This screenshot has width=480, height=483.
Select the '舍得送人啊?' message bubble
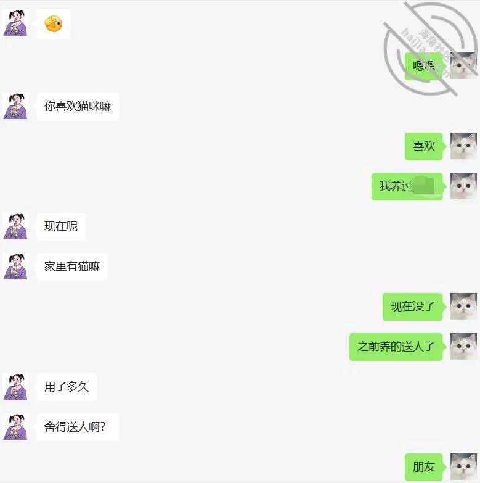point(78,427)
